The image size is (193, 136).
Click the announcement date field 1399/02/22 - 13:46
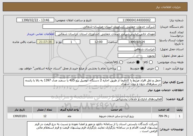point(35,20)
